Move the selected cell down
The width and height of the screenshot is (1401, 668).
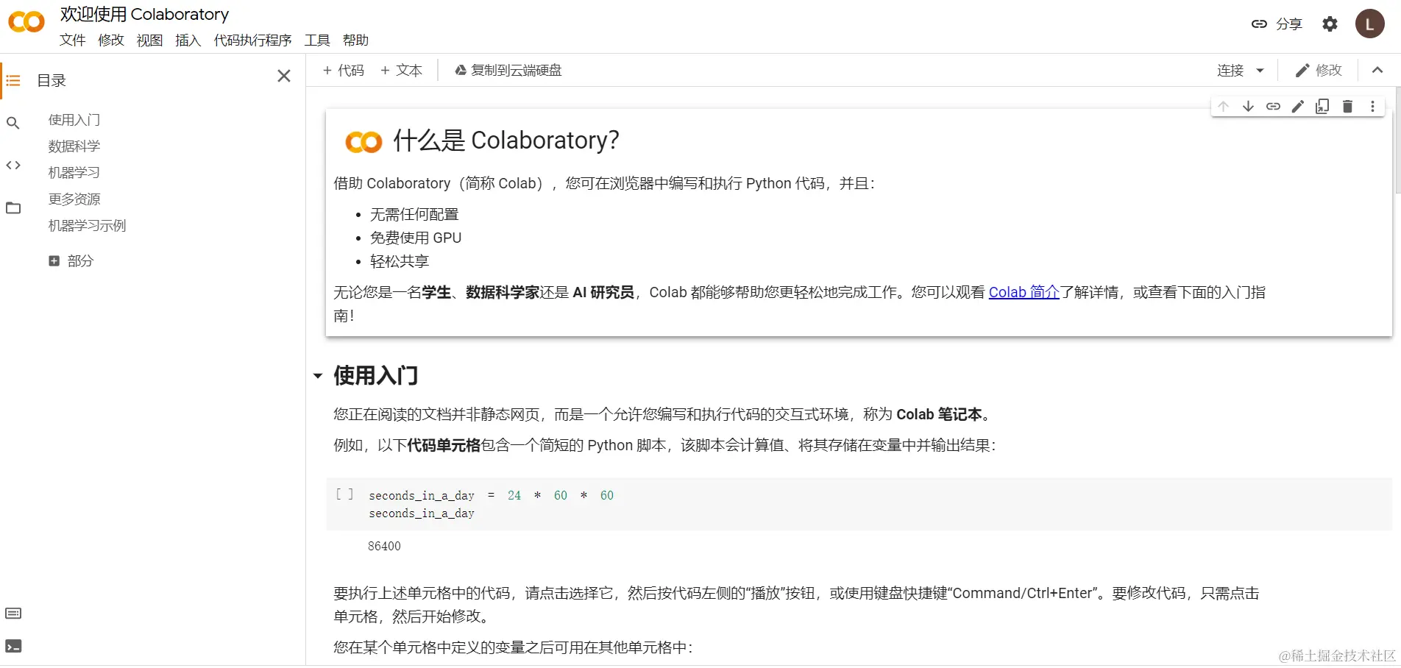coord(1248,106)
